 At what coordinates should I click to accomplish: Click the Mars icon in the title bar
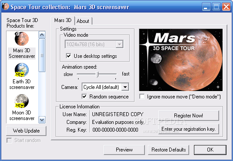tap(6, 6)
